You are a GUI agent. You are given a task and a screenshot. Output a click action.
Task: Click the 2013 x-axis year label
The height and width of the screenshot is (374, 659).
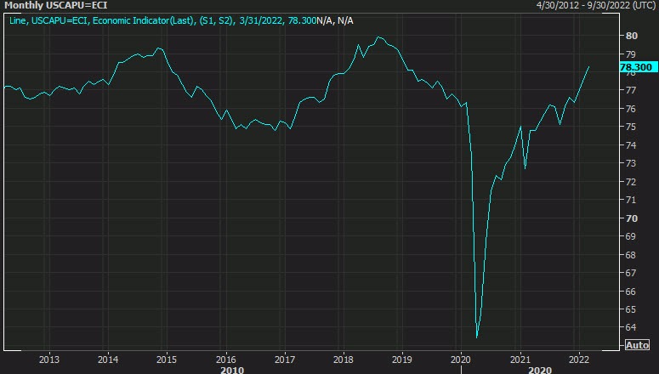tap(49, 360)
